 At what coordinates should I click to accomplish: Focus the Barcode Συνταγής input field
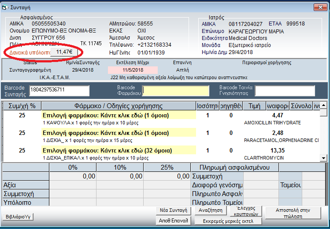click(x=59, y=91)
